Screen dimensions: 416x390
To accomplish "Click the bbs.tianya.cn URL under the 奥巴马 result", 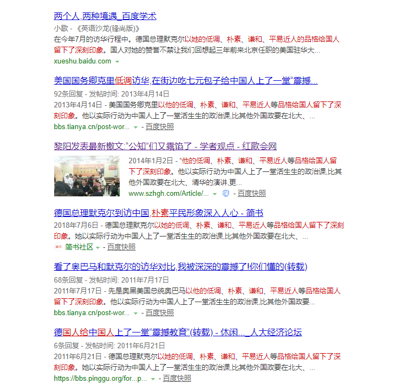I will coord(92,312).
